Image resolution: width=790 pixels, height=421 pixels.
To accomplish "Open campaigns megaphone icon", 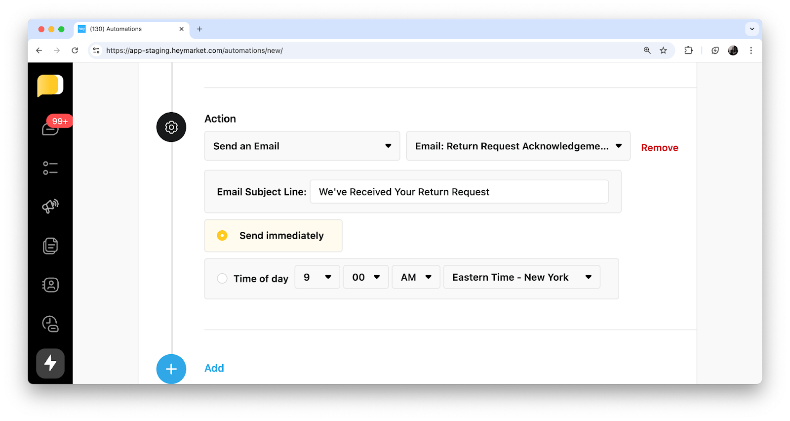I will pyautogui.click(x=50, y=206).
